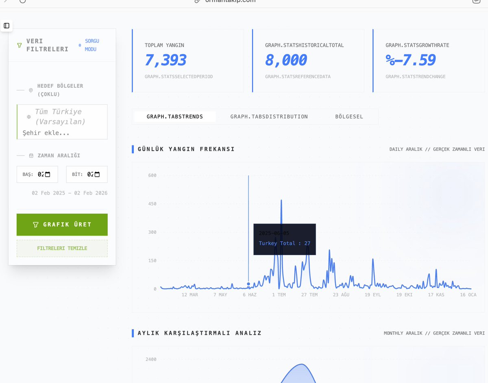This screenshot has width=488, height=383.
Task: Click the '23 AĞU' axis label
Action: click(341, 295)
